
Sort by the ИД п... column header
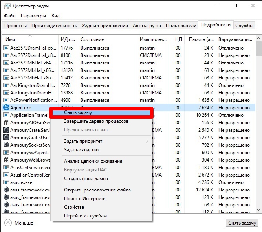coord(68,39)
